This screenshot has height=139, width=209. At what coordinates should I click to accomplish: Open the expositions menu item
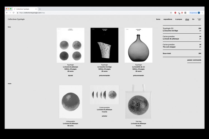pos(168,19)
